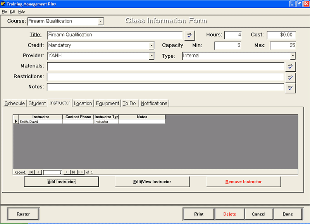Open the Edit menu

click(12, 11)
